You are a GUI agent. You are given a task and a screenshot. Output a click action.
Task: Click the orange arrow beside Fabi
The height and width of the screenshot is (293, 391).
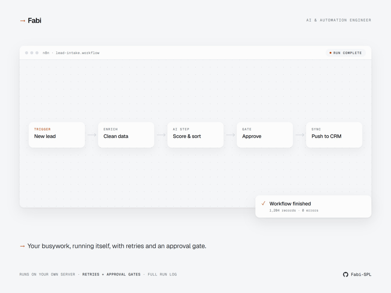22,21
